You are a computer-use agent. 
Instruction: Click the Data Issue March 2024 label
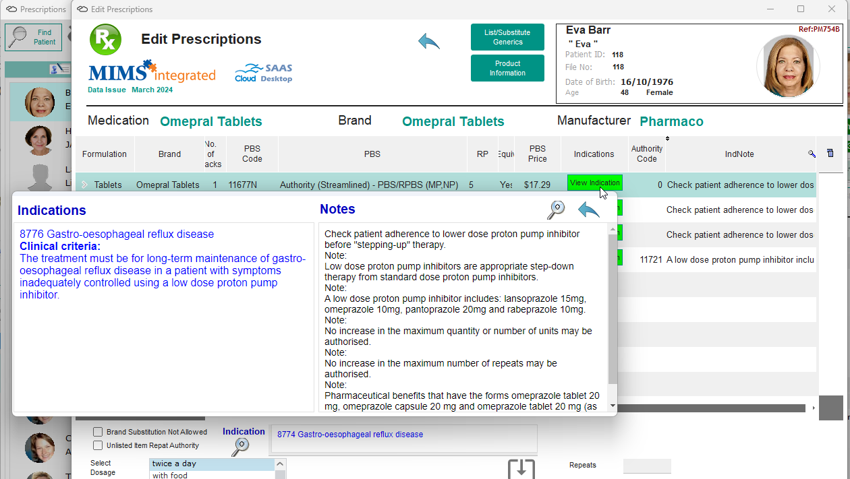pyautogui.click(x=130, y=90)
